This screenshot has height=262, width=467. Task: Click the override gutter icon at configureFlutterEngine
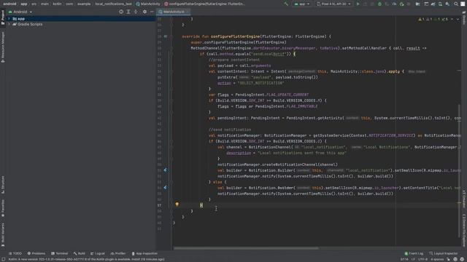tap(166, 36)
